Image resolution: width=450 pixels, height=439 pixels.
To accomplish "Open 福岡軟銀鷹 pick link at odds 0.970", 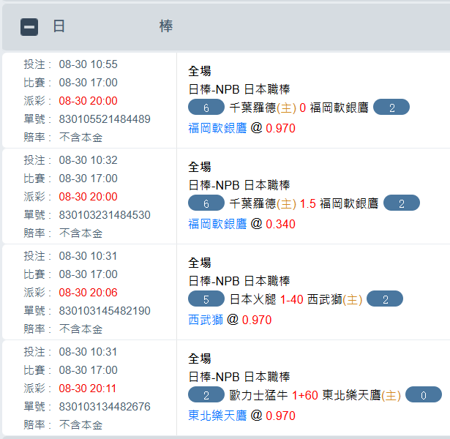I will (x=217, y=128).
